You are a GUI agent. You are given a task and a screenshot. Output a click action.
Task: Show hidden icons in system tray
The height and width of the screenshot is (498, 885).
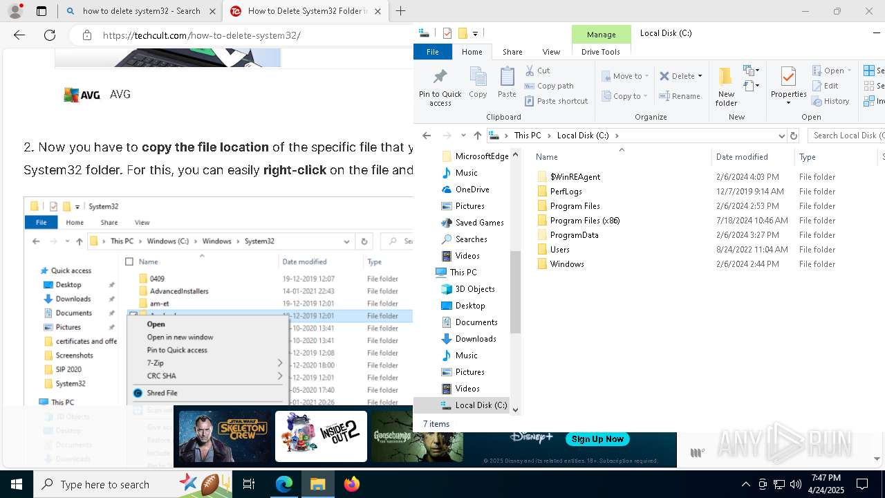point(745,484)
